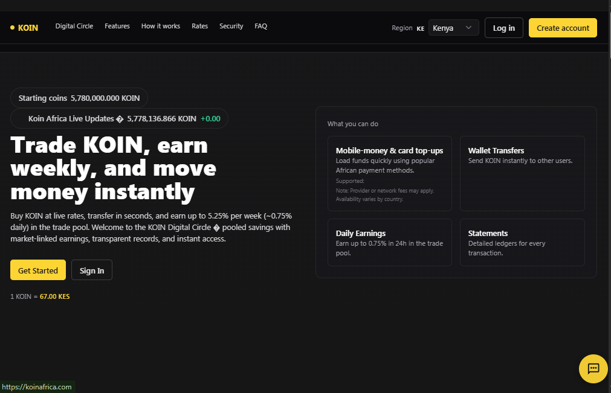
Task: Click Create account button
Action: (x=563, y=28)
